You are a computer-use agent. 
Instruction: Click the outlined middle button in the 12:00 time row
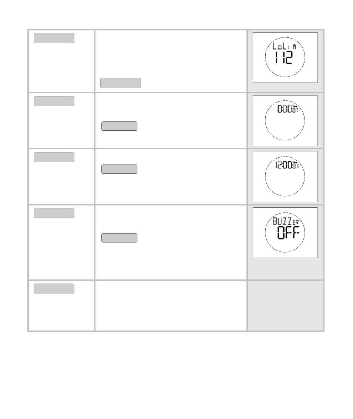click(120, 169)
